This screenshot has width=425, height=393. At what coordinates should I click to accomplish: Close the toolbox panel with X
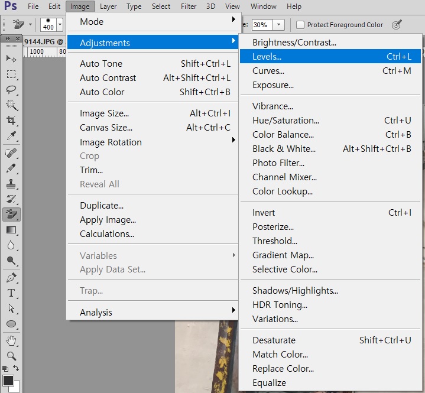click(17, 39)
